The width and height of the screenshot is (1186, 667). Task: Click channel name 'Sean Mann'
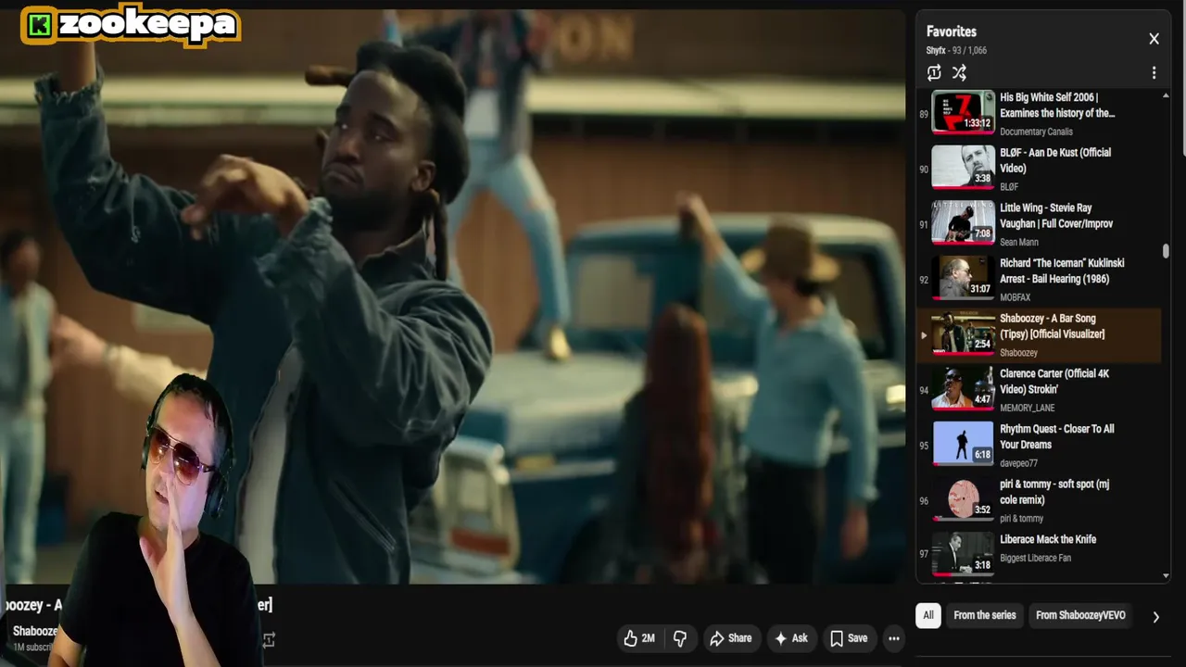tap(1018, 243)
